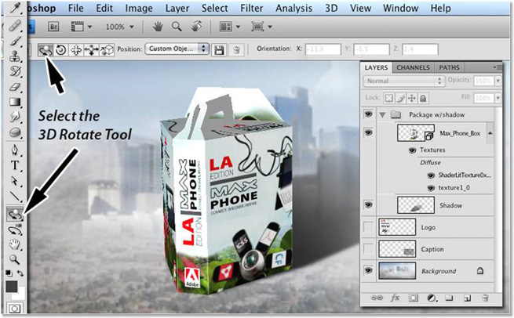The height and width of the screenshot is (318, 514).
Task: Select the Sponge tool in the toolbox
Action: coord(15,132)
